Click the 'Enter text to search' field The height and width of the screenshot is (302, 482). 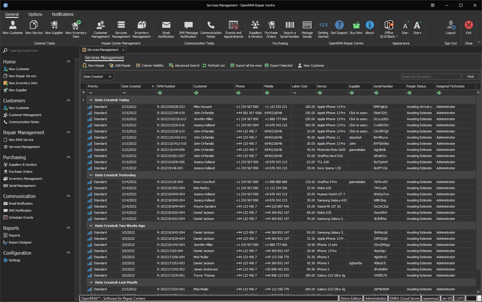click(x=431, y=77)
